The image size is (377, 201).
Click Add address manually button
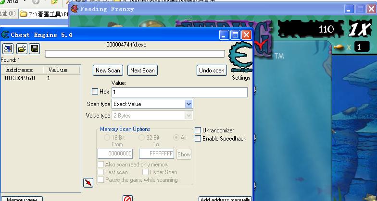(225, 199)
